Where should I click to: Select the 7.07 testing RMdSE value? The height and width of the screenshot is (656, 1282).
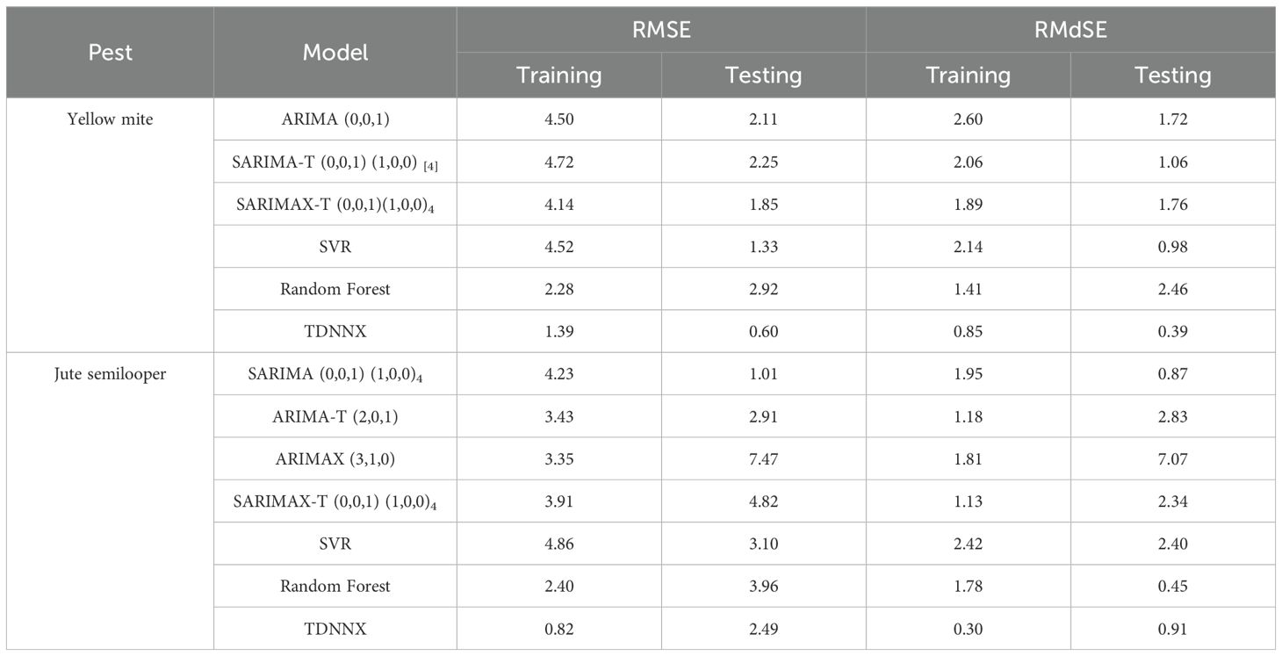pos(1172,458)
